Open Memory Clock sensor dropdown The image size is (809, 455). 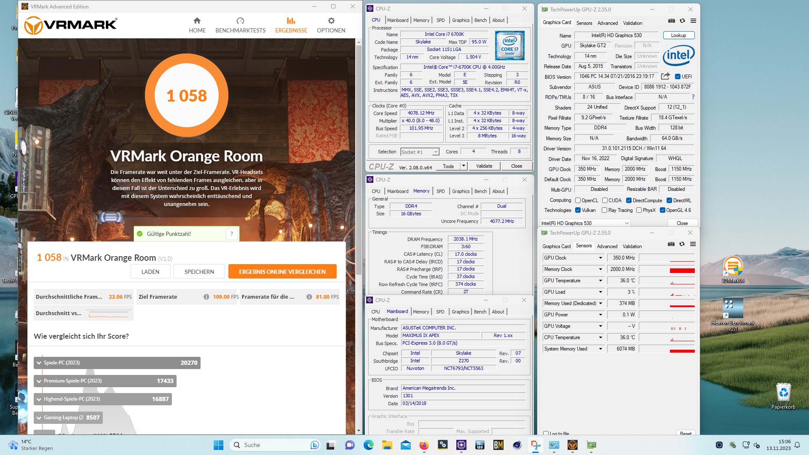point(600,269)
